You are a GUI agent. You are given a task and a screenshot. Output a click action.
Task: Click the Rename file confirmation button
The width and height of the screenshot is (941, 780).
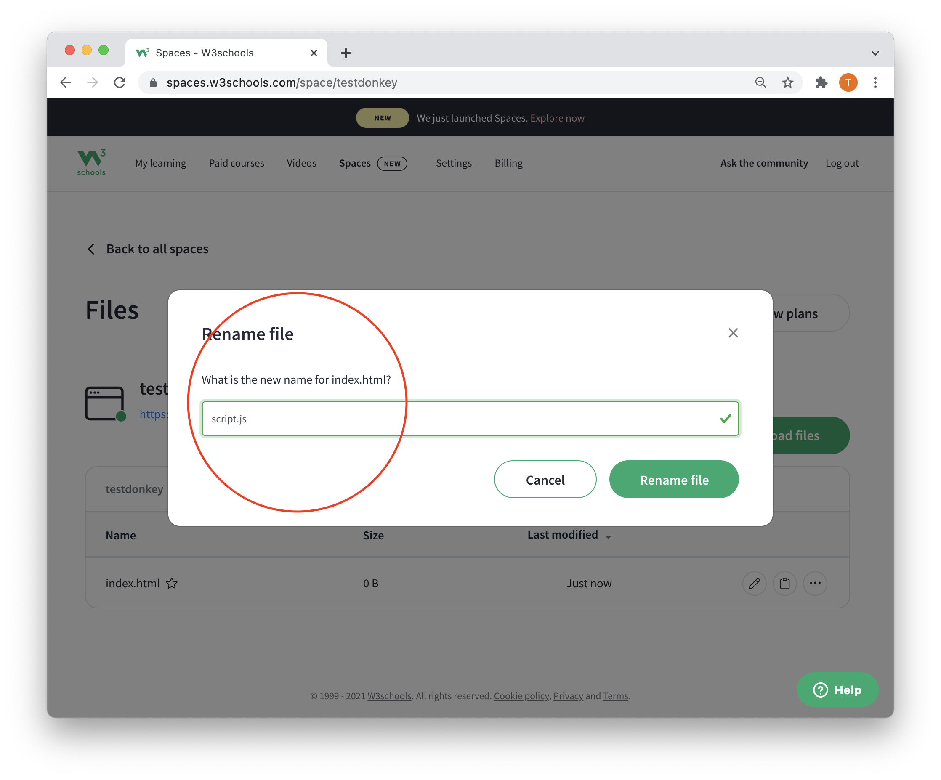(x=675, y=479)
